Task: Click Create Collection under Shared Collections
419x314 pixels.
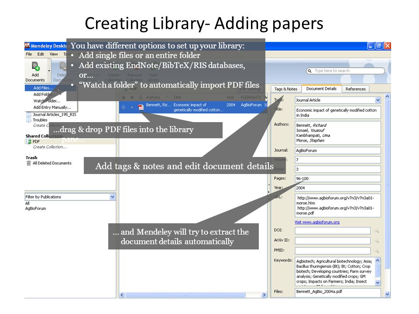Action: [50, 147]
